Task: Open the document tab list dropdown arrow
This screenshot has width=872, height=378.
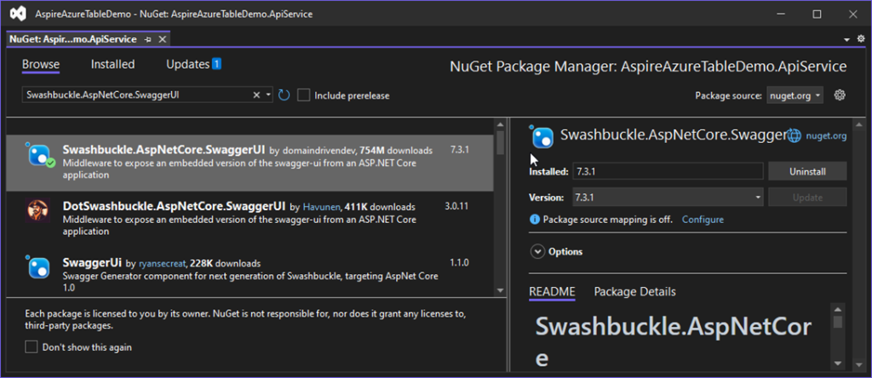Action: click(x=847, y=39)
